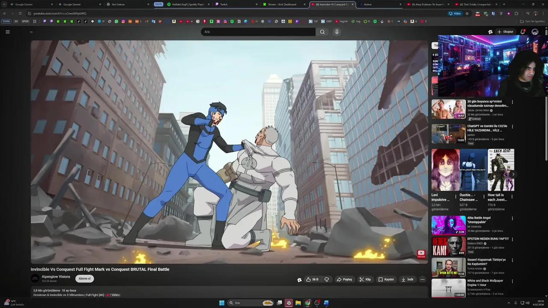Open 'ChatGPT ve Gemini ile CS2'de' thumbnail

coord(448,133)
